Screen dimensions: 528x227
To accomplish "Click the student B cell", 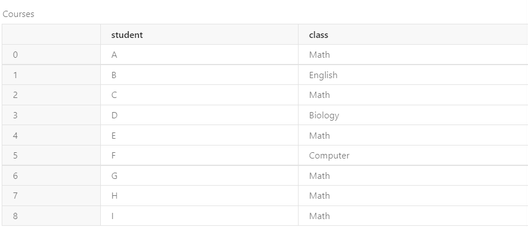I will (x=114, y=75).
